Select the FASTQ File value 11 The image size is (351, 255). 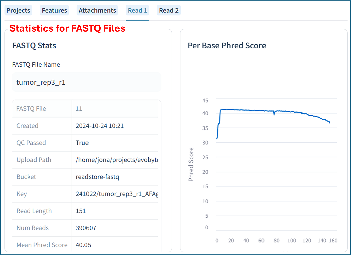[79, 109]
